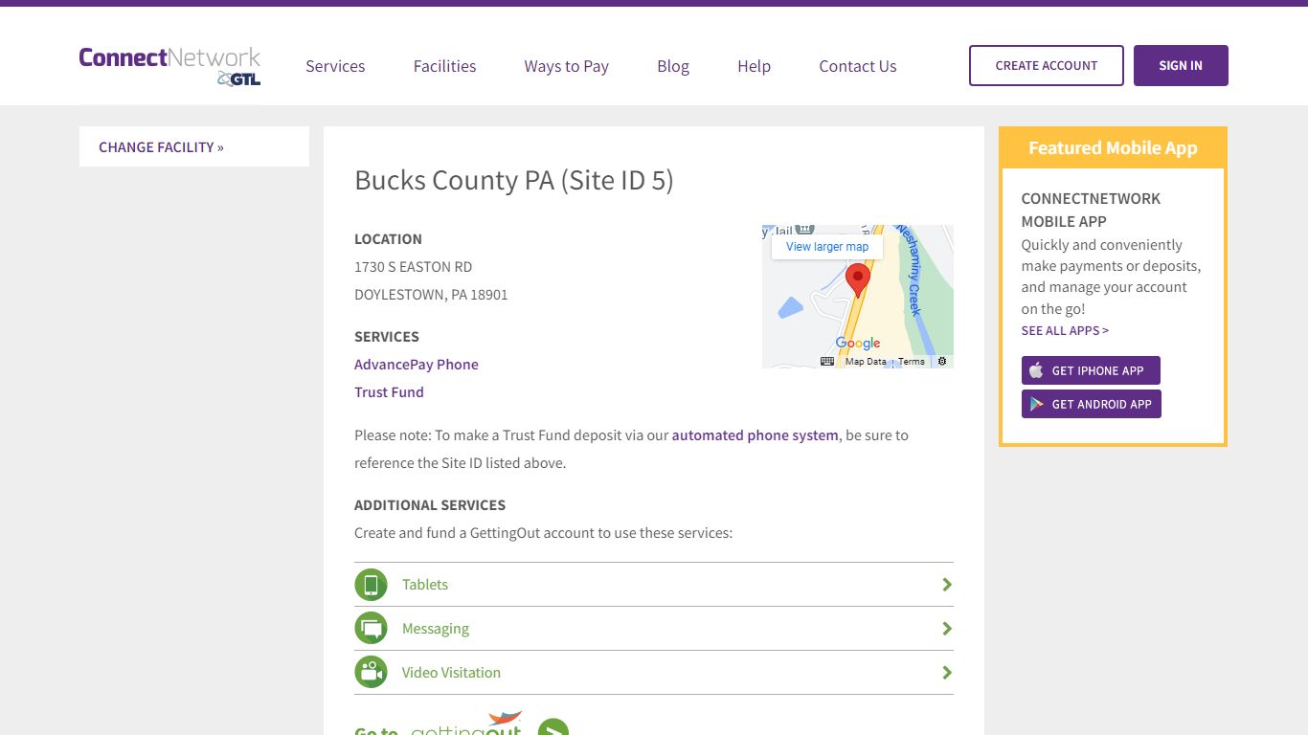
Task: Click the DOYLESTOWN, PA 18901 text
Action: coord(431,295)
